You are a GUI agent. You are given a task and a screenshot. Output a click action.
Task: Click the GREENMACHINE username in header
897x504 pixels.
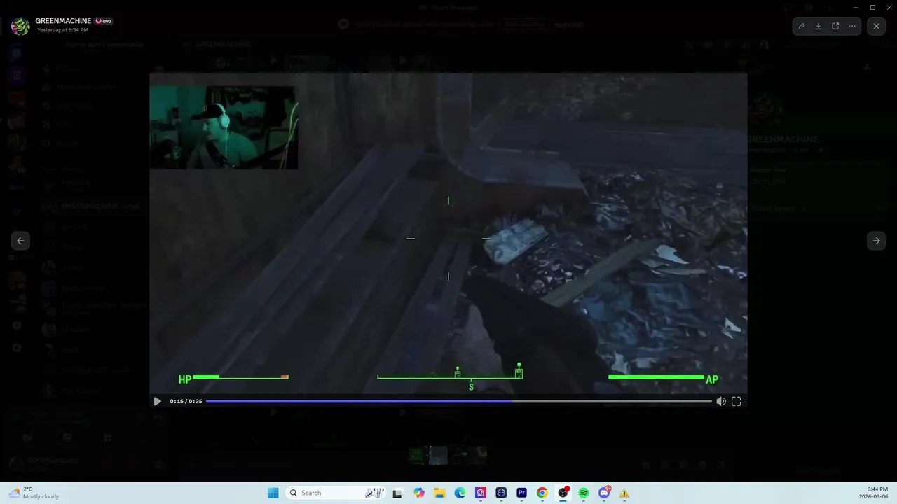(x=63, y=21)
